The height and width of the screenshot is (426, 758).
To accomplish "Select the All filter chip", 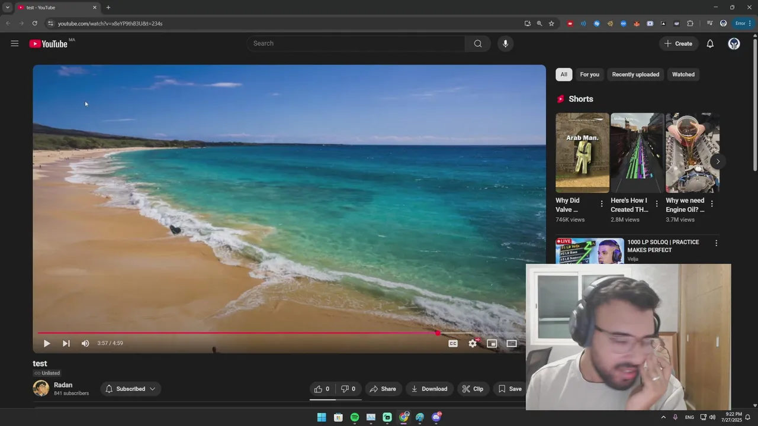I will (x=564, y=75).
